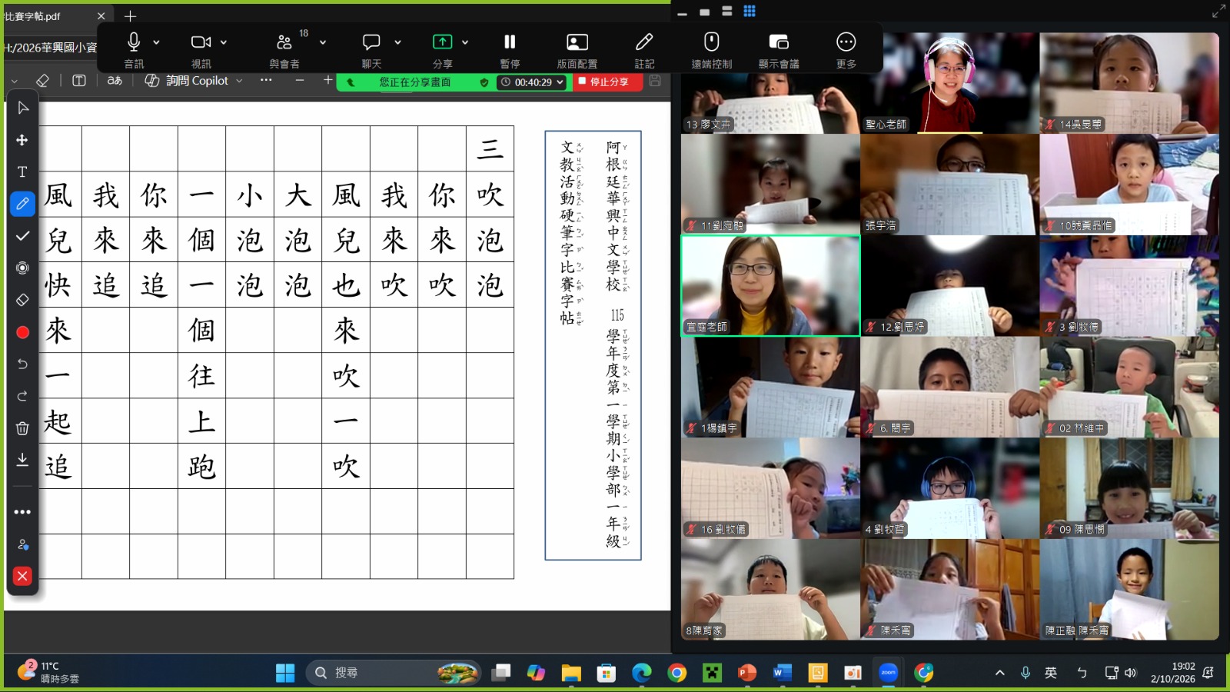Expand audio options arrow next to 音訊
Screen dimensions: 1230x692
(x=157, y=42)
